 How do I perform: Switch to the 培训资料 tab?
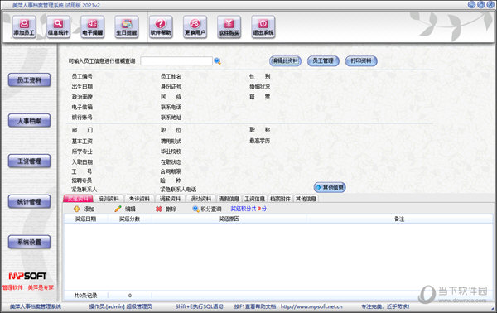(109, 199)
